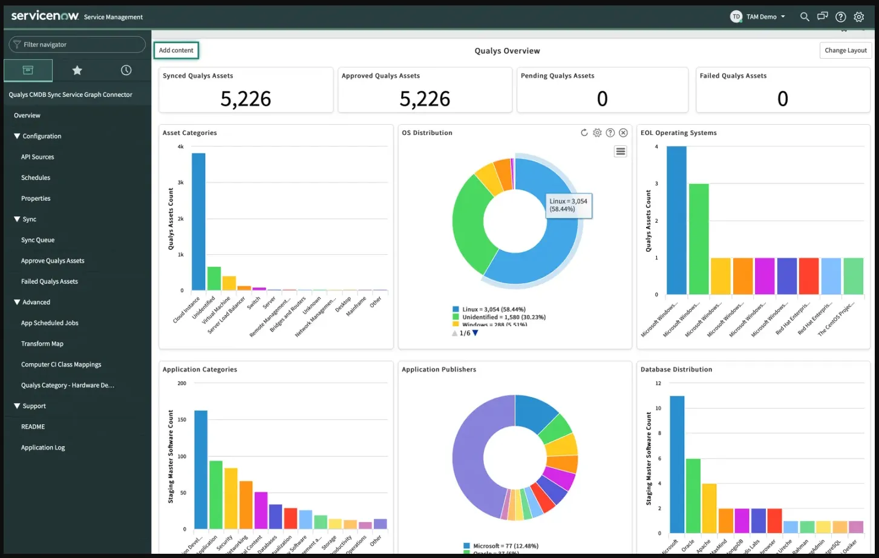Open the system settings gear in header
The height and width of the screenshot is (558, 879).
858,17
